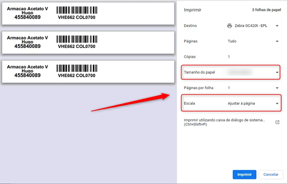Open the Destino printer dropdown
The image size is (287, 184).
tap(253, 26)
